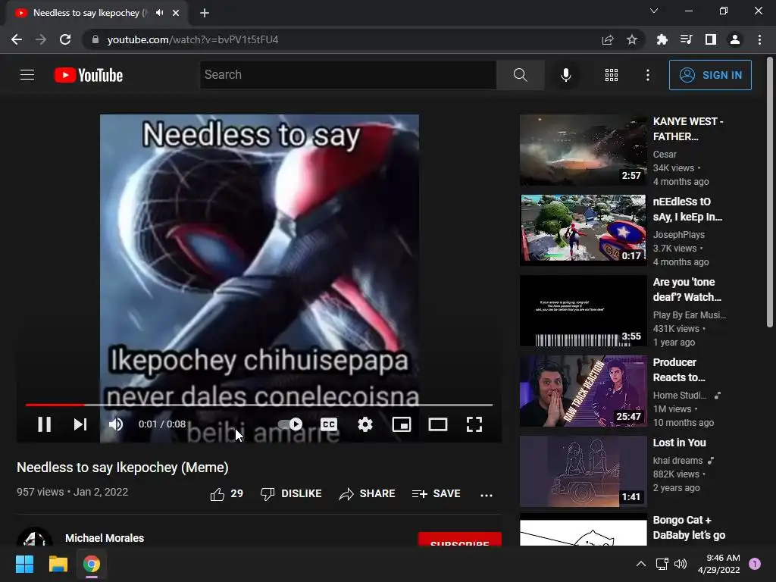The height and width of the screenshot is (582, 776).
Task: Open Lost in You video title
Action: click(680, 443)
